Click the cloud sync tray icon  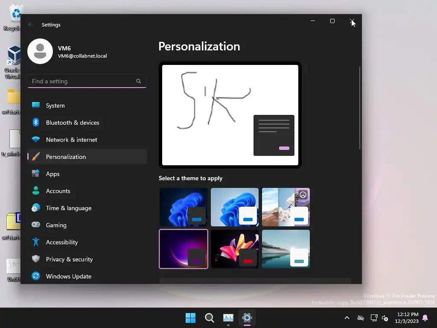coord(361,318)
